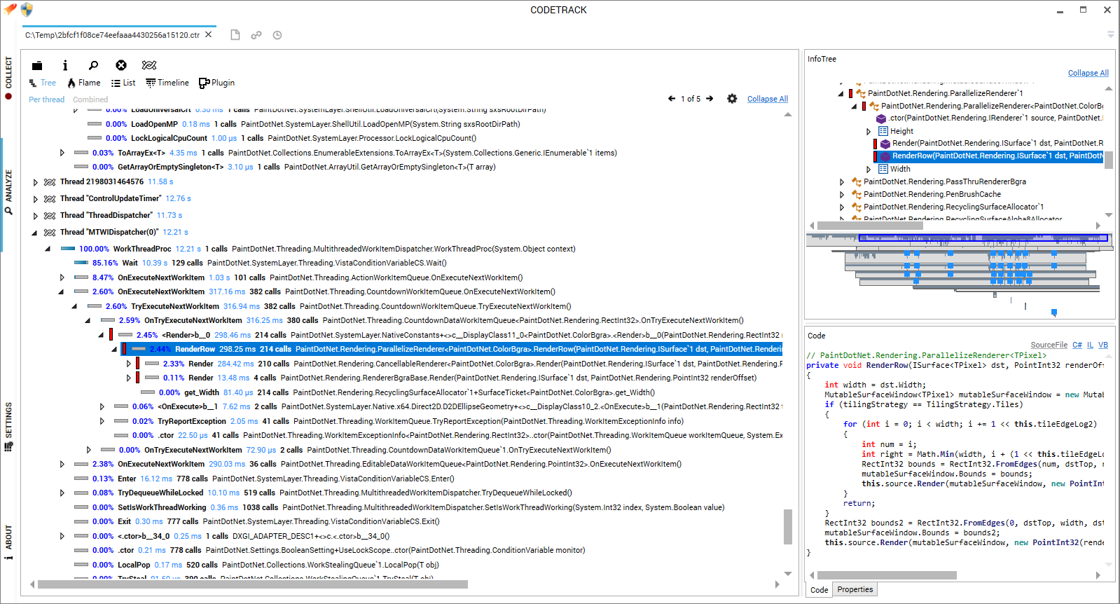Expand Thread "ControlUpdateTimer" node

35,199
